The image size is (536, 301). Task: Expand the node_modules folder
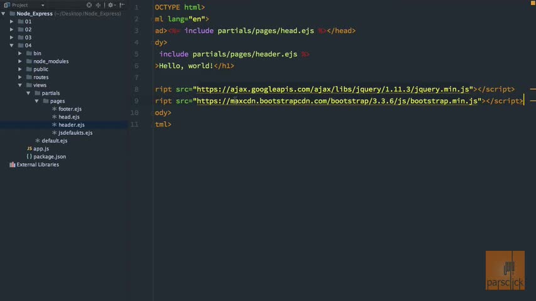20,61
